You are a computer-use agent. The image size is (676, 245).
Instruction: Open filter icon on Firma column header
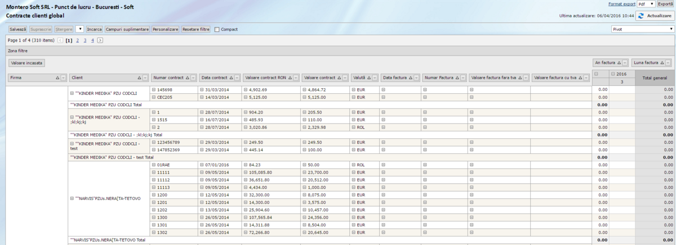(64, 78)
